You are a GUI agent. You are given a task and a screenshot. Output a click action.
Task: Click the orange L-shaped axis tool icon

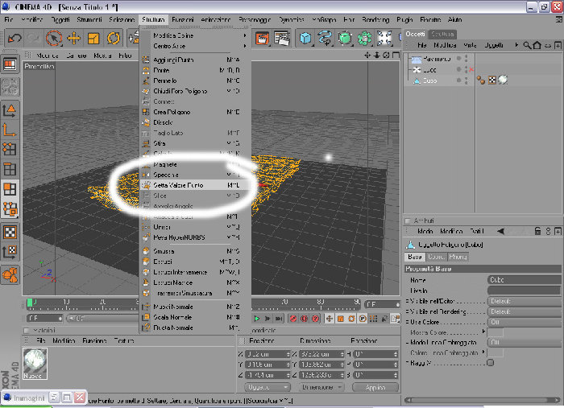pyautogui.click(x=10, y=130)
